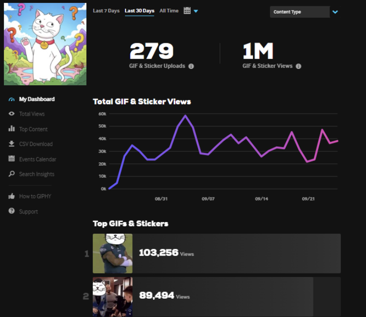This screenshot has width=366, height=317.
Task: Click the 89,494 Views row
Action: tap(217, 297)
